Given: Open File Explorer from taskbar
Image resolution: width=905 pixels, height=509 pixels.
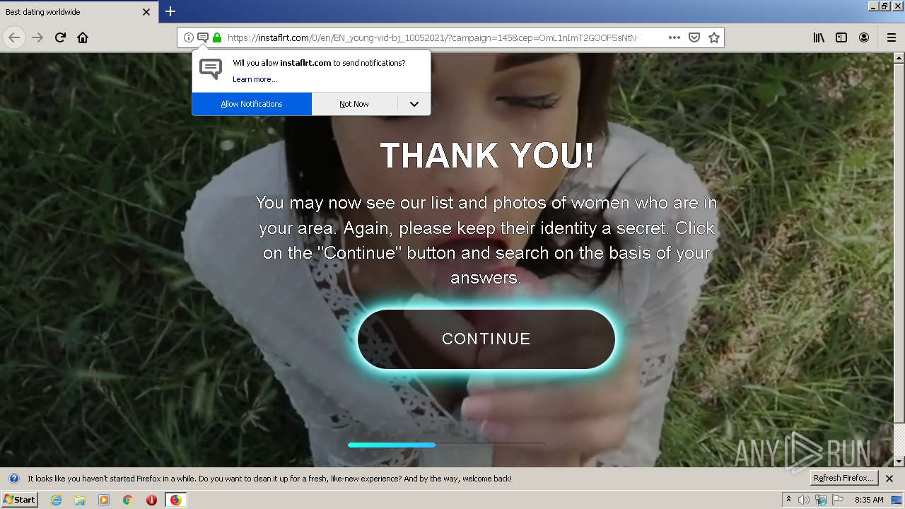Looking at the screenshot, I should (80, 500).
